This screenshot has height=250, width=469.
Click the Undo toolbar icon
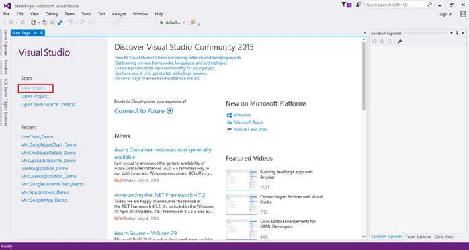(x=71, y=22)
